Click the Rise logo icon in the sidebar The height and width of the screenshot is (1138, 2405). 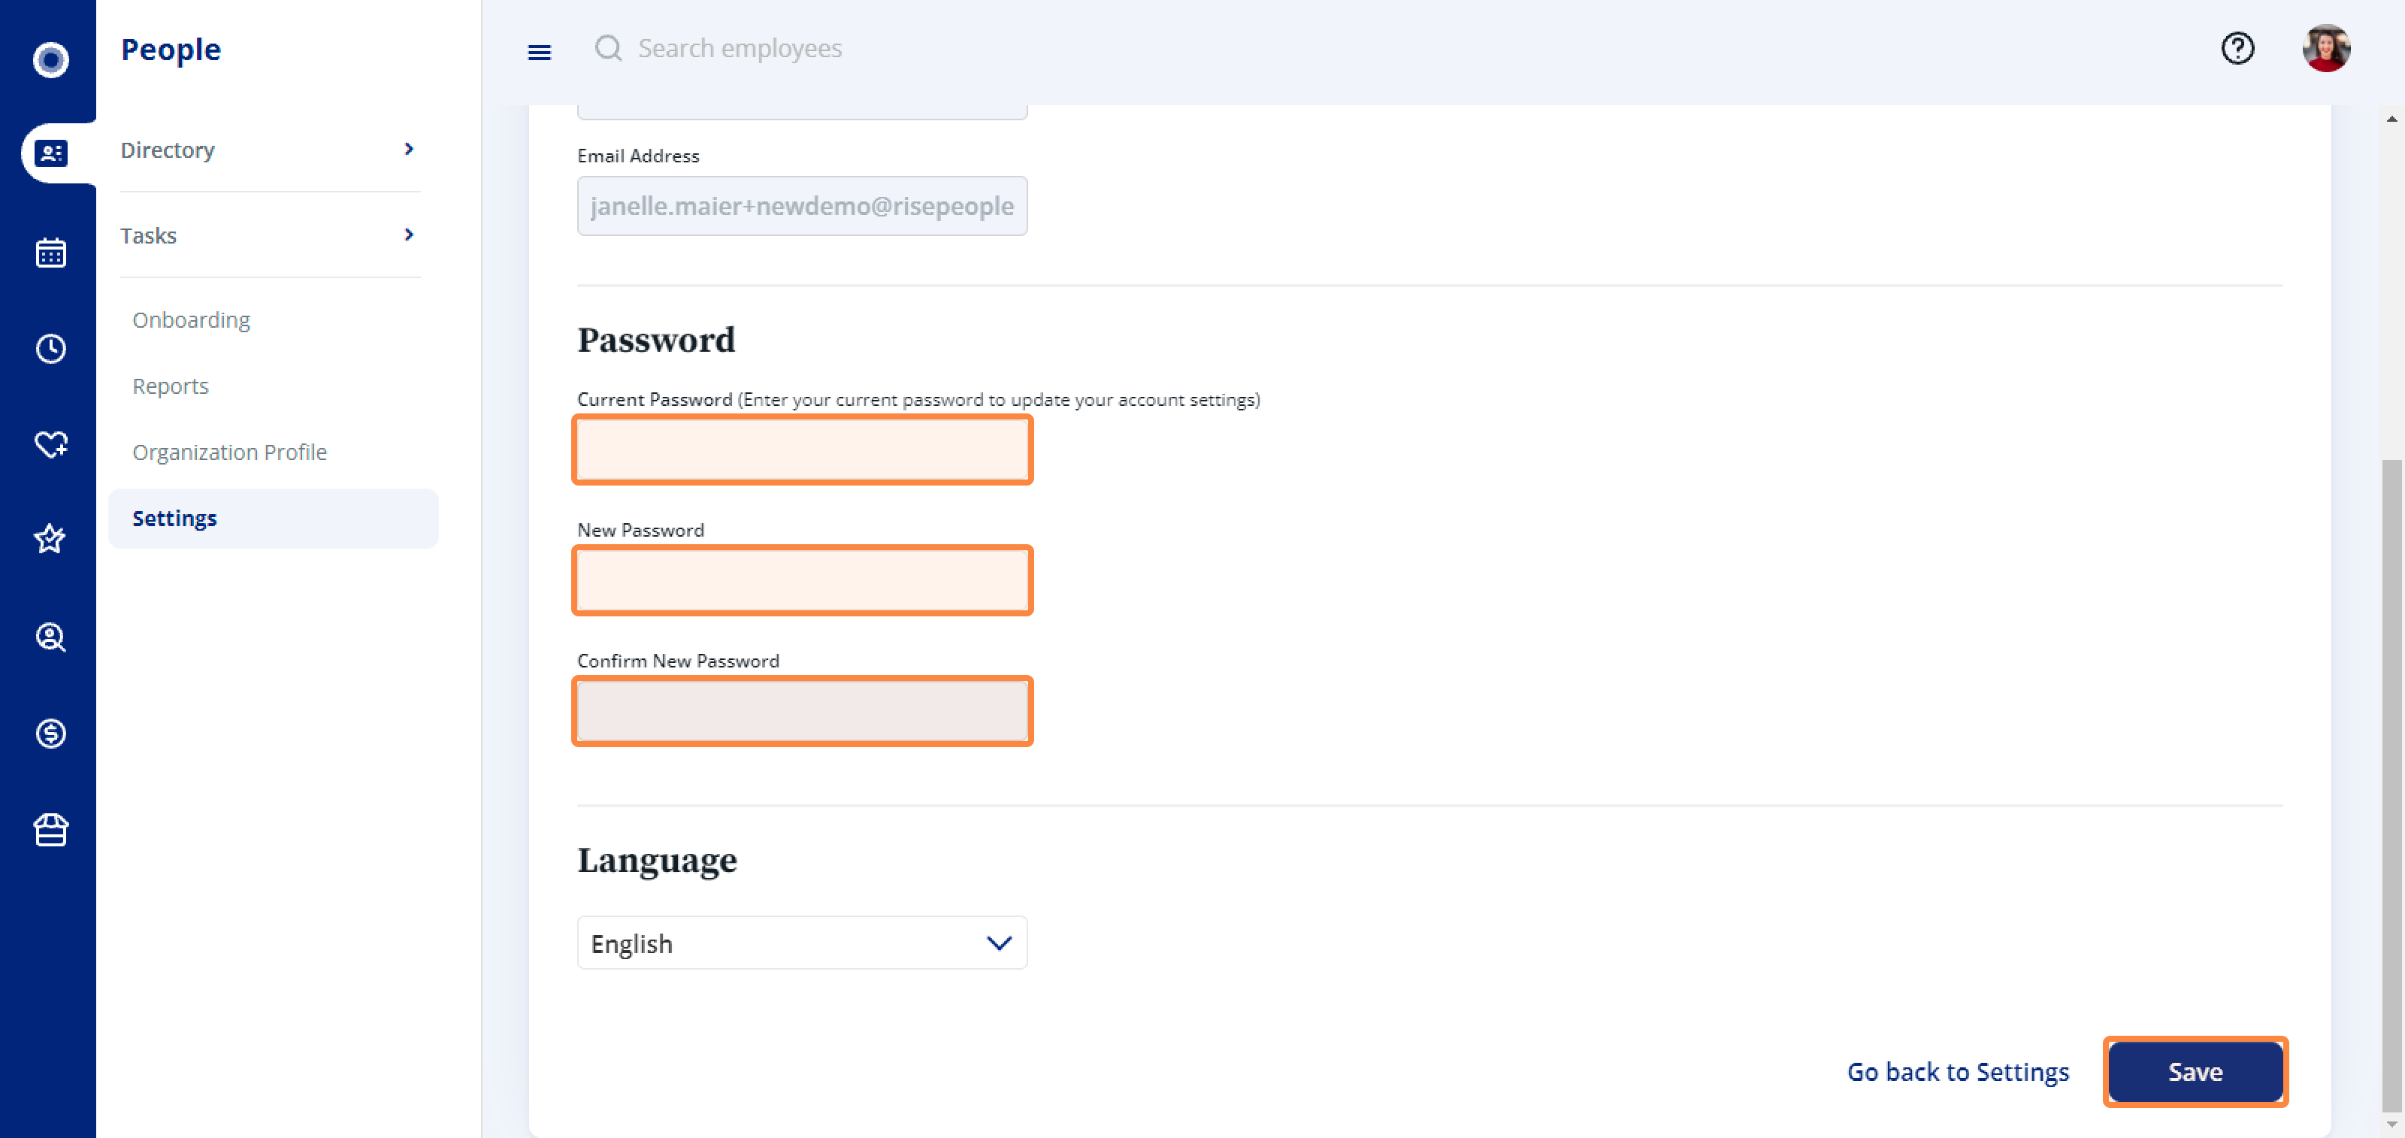[50, 59]
